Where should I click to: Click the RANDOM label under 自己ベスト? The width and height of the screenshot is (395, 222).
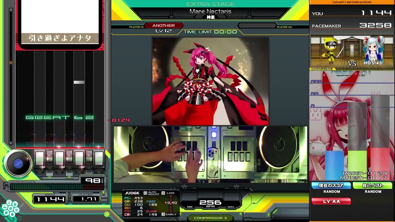click(373, 191)
